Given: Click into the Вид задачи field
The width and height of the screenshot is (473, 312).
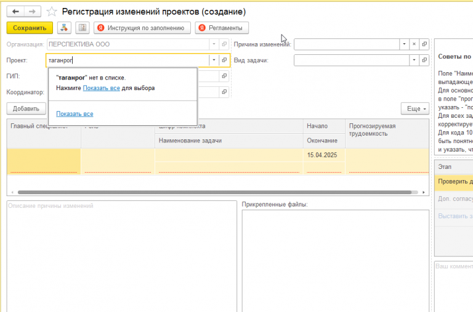Looking at the screenshot, I should (352, 60).
